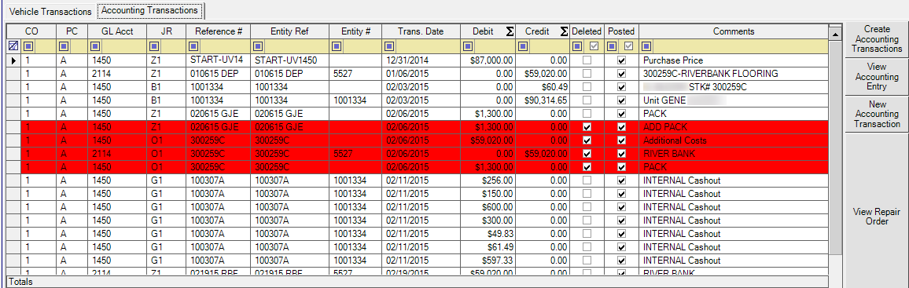
Task: Sort by the CO column header
Action: click(31, 31)
